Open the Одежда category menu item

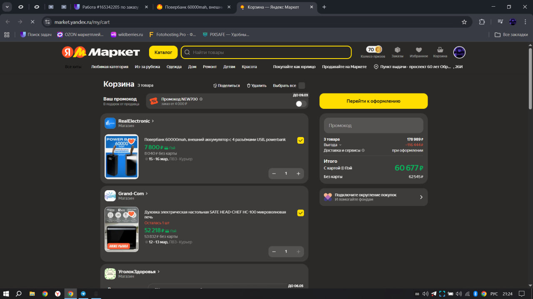[x=174, y=67]
